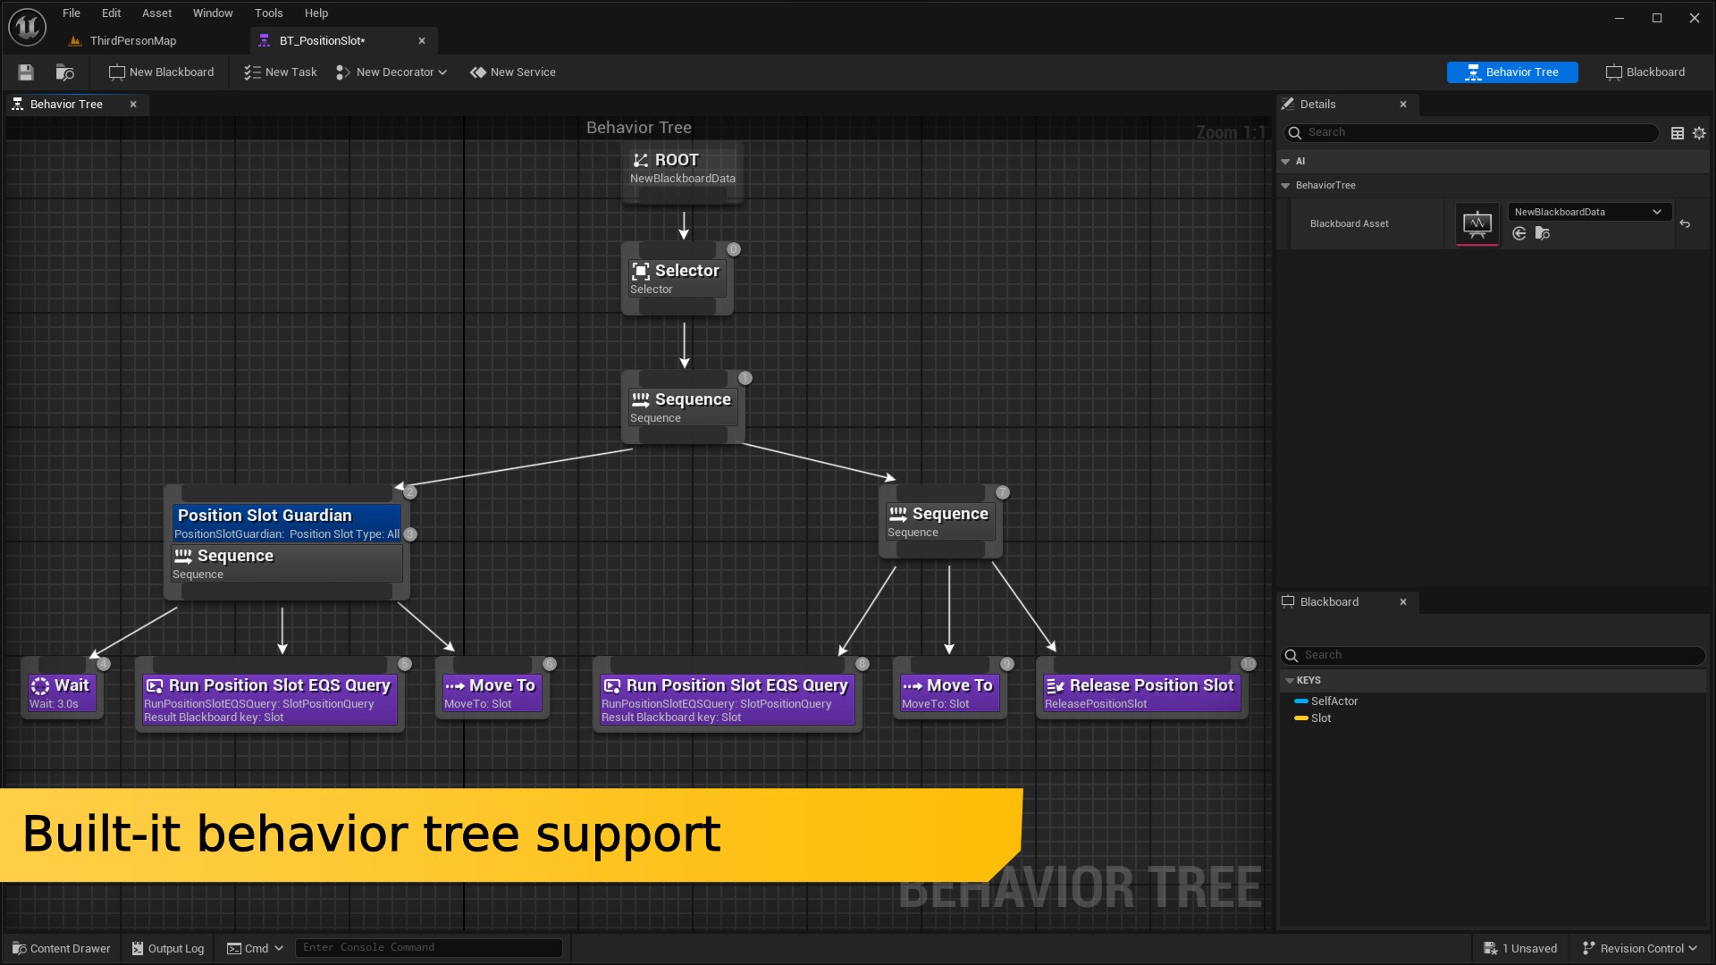Open the NewBlackboardData asset dropdown
The width and height of the screenshot is (1716, 965).
[1586, 212]
